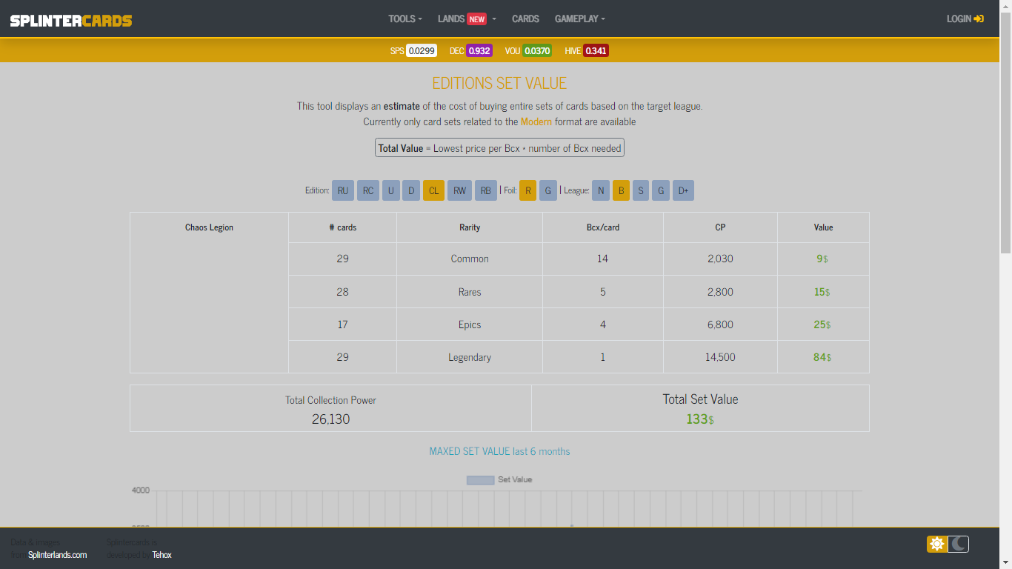The width and height of the screenshot is (1012, 569).
Task: Click the 2,030 CP cell
Action: [720, 259]
